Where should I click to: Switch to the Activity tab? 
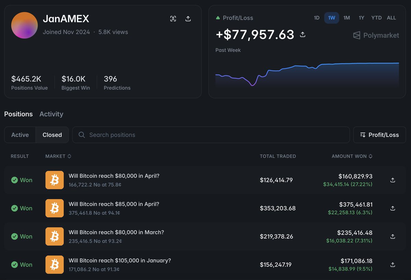(x=51, y=114)
